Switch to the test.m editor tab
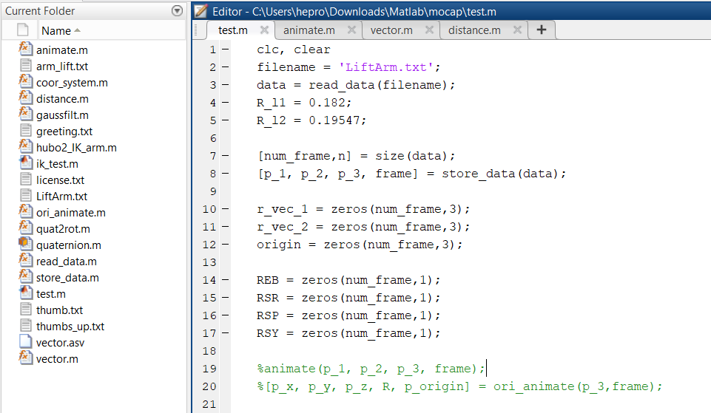711x413 pixels. pos(232,30)
